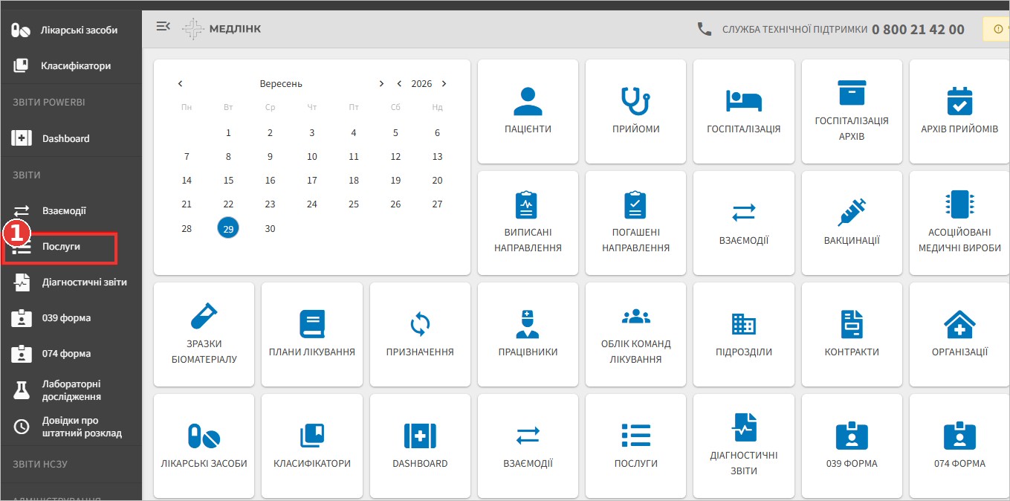Open the Прийоми stethoscope tile
This screenshot has height=501, width=1010.
pos(635,111)
